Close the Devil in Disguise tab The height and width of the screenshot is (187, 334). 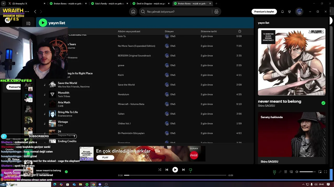point(168,4)
